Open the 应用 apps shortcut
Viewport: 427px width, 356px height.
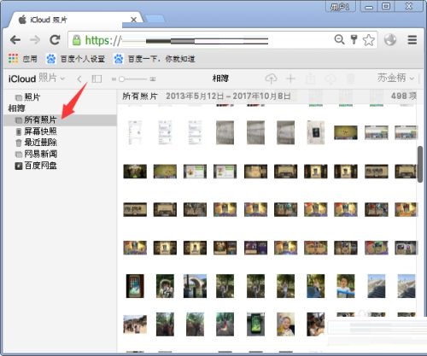[x=23, y=59]
